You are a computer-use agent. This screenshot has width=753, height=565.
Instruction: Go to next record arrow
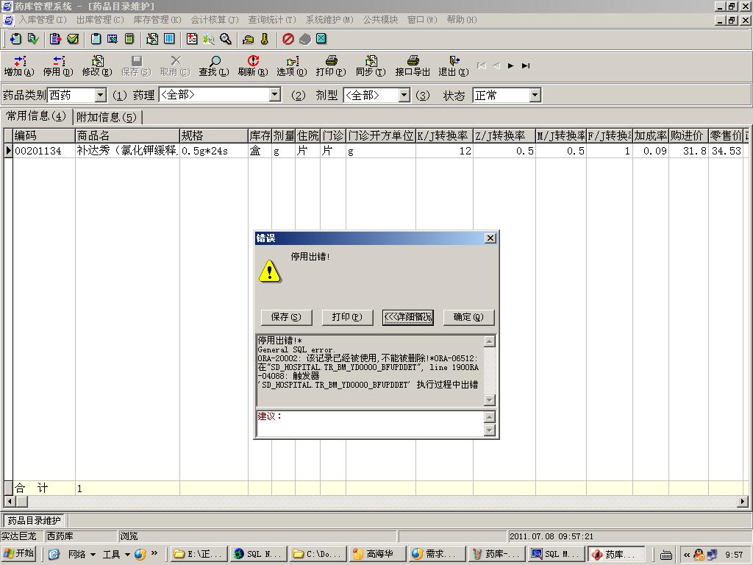510,65
